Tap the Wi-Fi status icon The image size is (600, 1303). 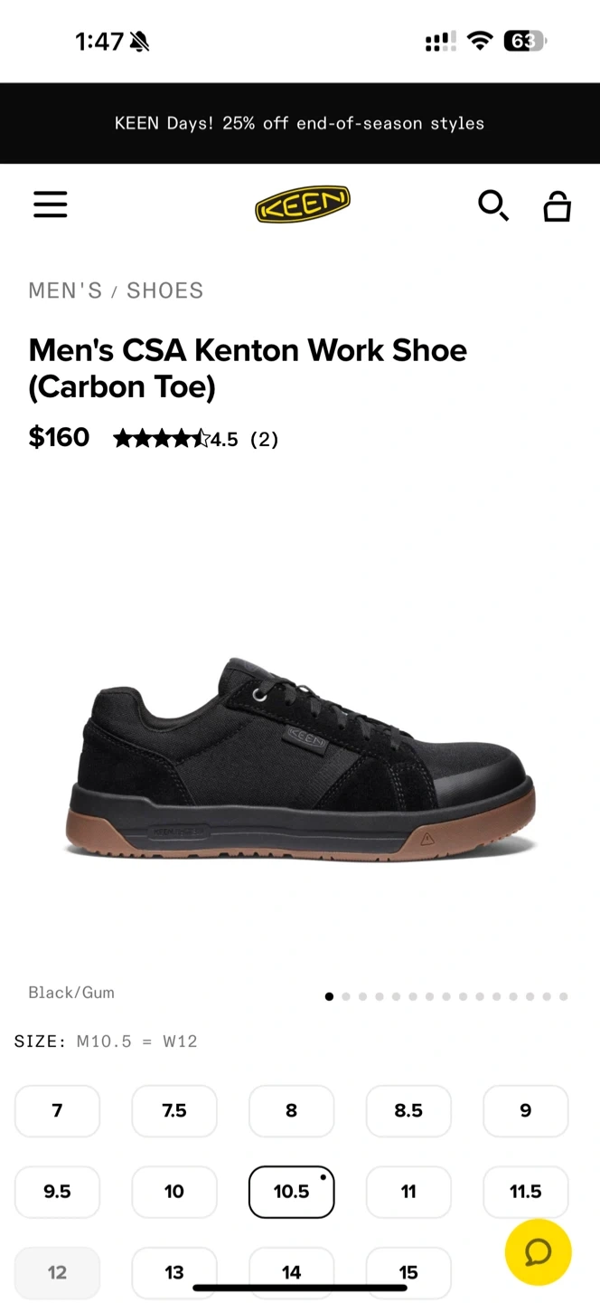481,41
